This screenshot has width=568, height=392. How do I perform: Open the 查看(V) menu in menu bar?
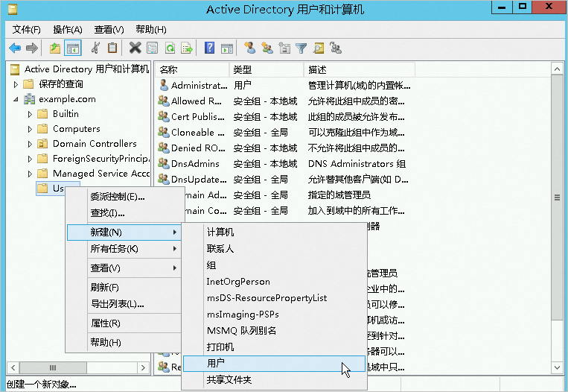pyautogui.click(x=109, y=29)
